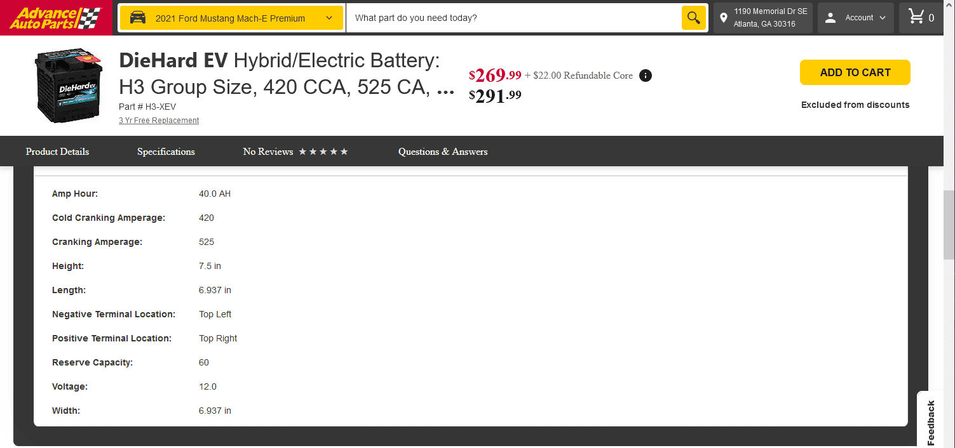
Task: Expand the 2021 Ford Mustang Mach-E chevron
Action: (329, 18)
